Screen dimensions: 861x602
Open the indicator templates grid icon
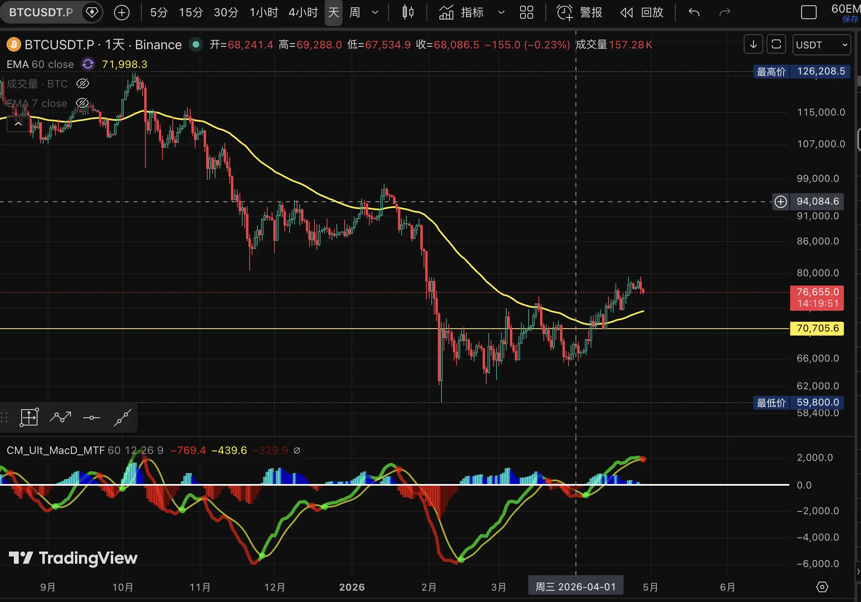526,13
